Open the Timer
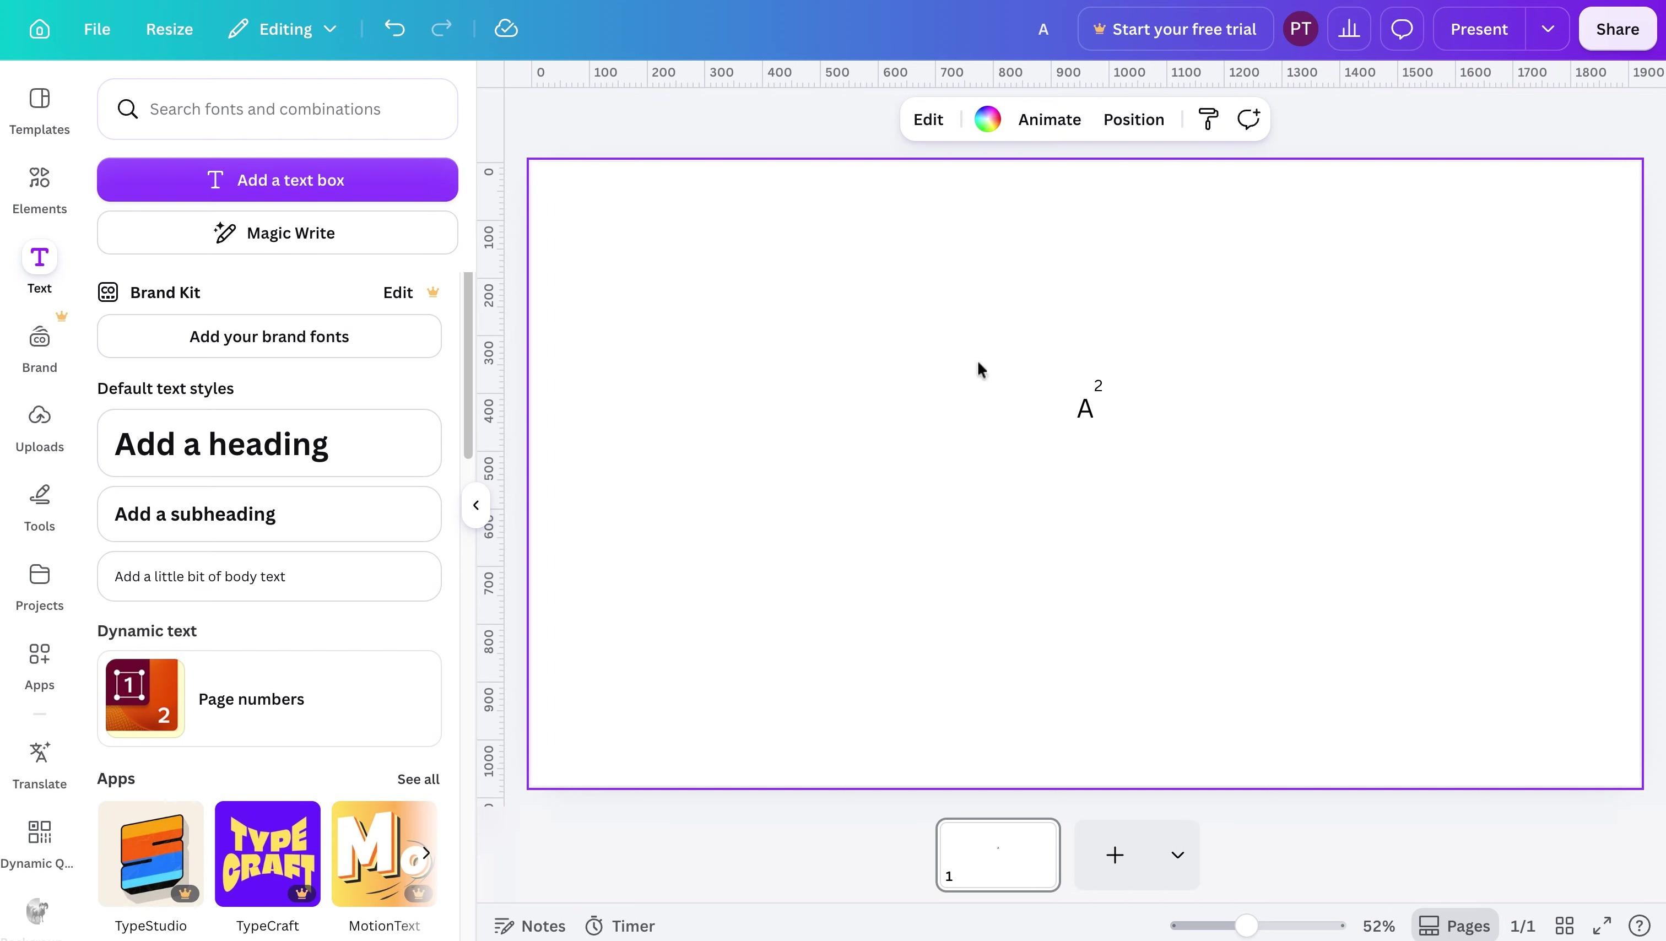 (x=620, y=926)
